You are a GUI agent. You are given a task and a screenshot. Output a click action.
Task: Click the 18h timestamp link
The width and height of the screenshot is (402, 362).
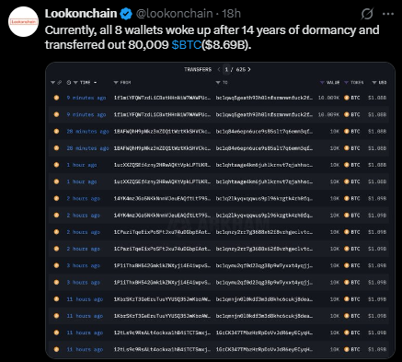click(x=232, y=14)
